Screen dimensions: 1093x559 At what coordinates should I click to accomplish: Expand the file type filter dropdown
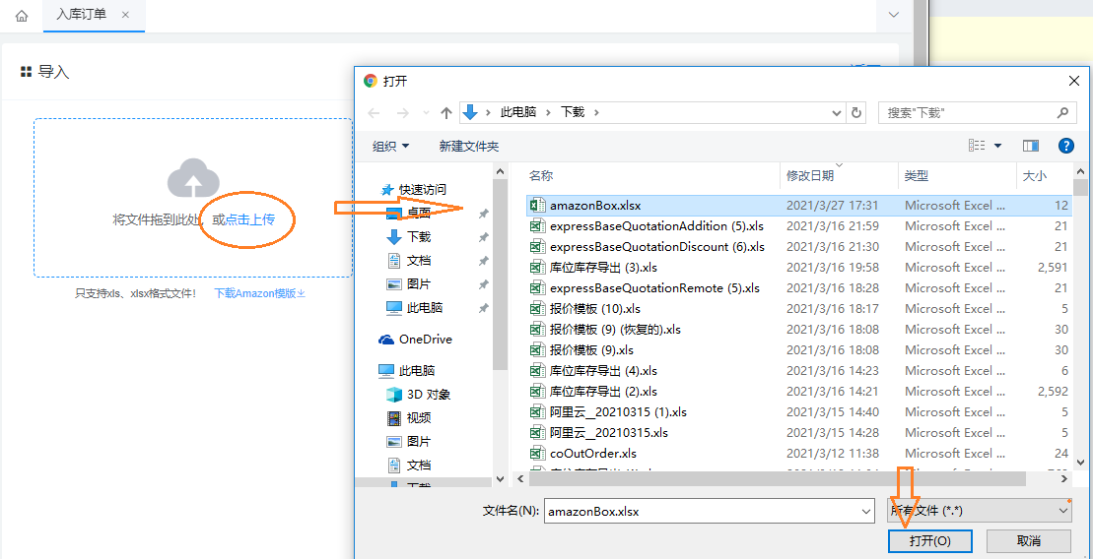(1063, 510)
